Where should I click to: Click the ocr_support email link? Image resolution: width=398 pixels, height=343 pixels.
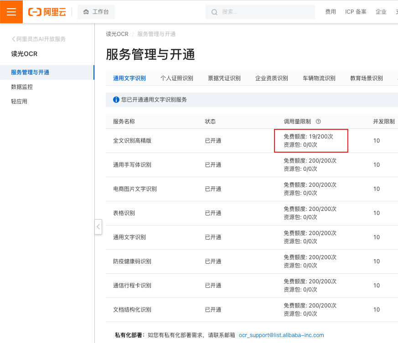click(x=281, y=335)
